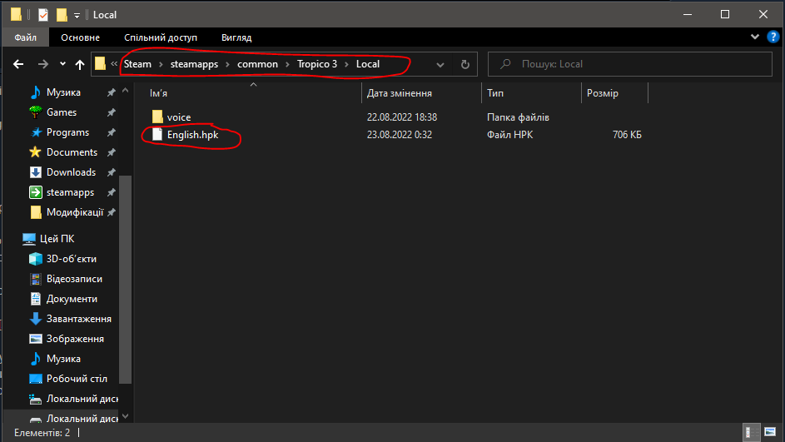This screenshot has width=785, height=442.
Task: Refresh the Local folder view
Action: tap(465, 64)
